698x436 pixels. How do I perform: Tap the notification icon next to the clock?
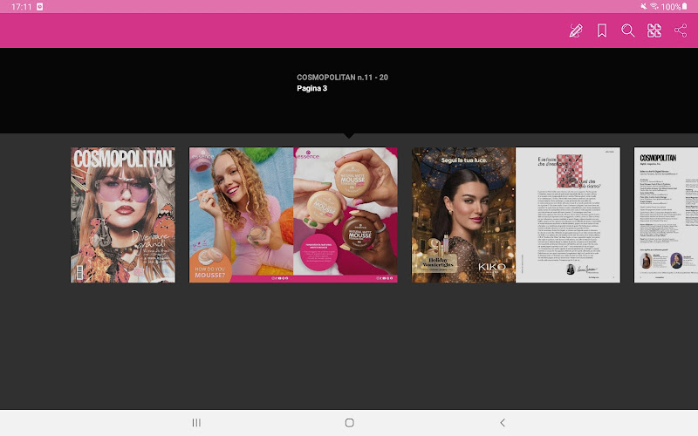[39, 7]
